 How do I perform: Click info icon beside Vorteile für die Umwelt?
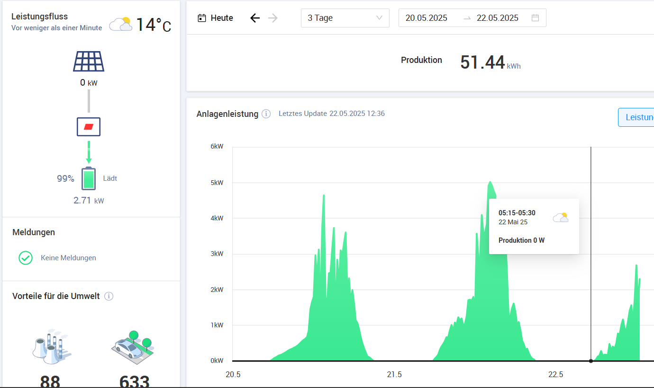pos(109,296)
